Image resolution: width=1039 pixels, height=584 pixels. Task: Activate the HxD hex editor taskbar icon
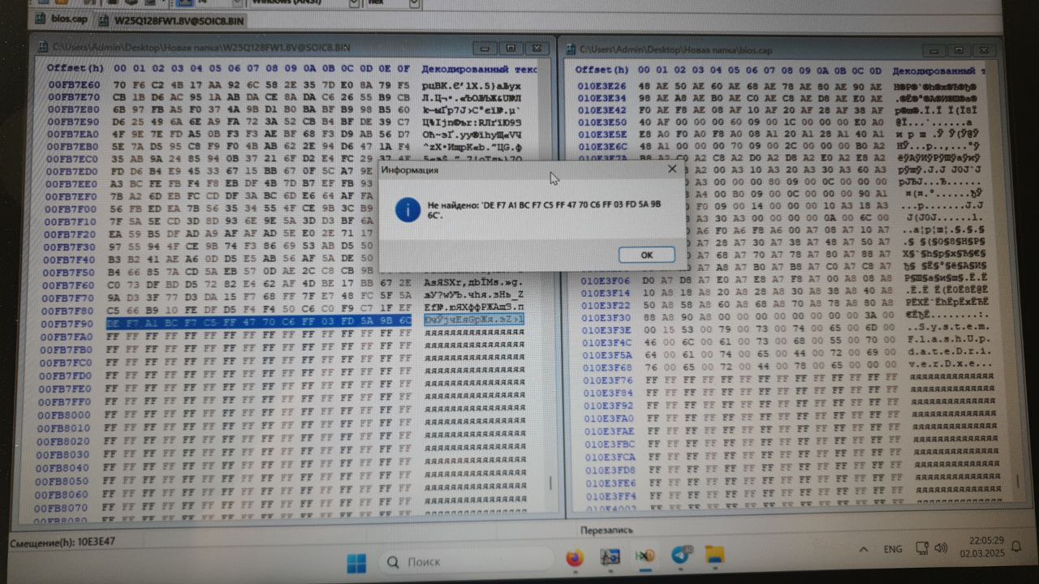click(x=645, y=556)
